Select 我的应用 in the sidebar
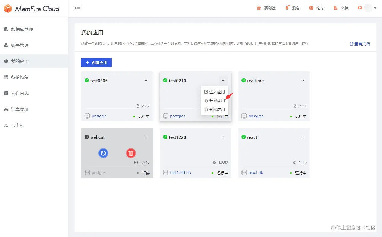 [x=34, y=61]
